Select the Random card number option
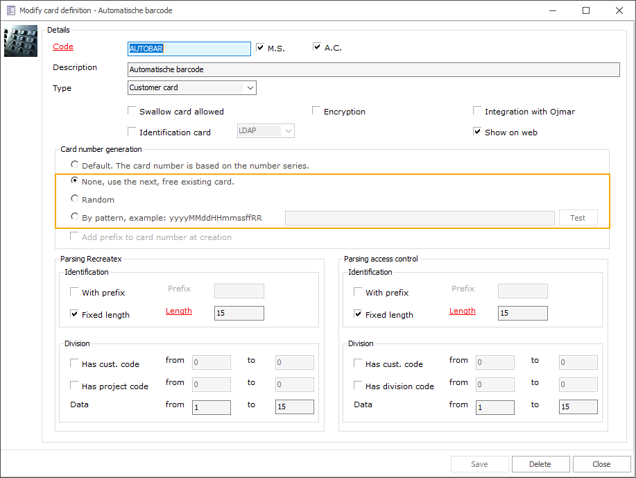 [x=75, y=199]
